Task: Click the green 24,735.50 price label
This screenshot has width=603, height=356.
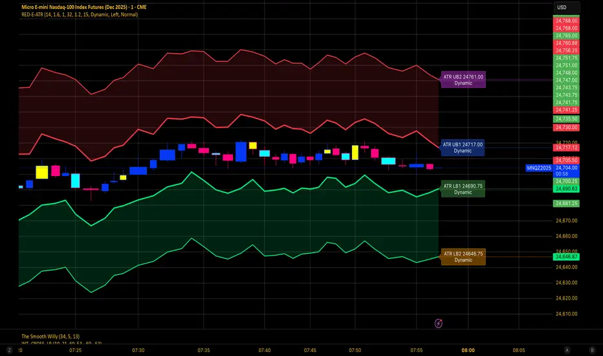Action: coord(567,119)
